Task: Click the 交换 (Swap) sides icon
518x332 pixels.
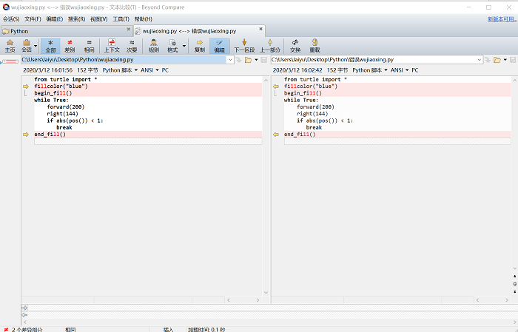Action: [295, 46]
